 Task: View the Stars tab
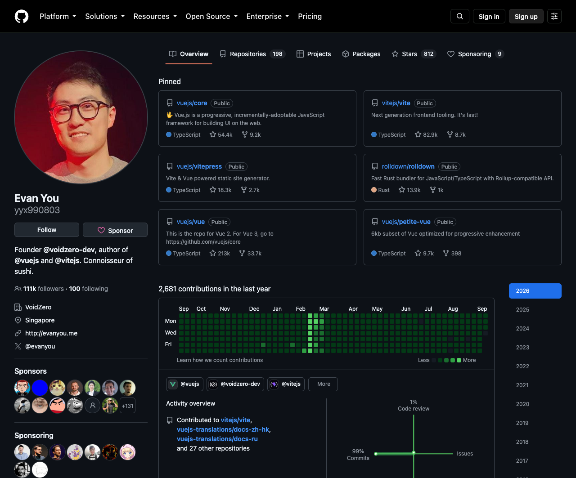point(414,54)
